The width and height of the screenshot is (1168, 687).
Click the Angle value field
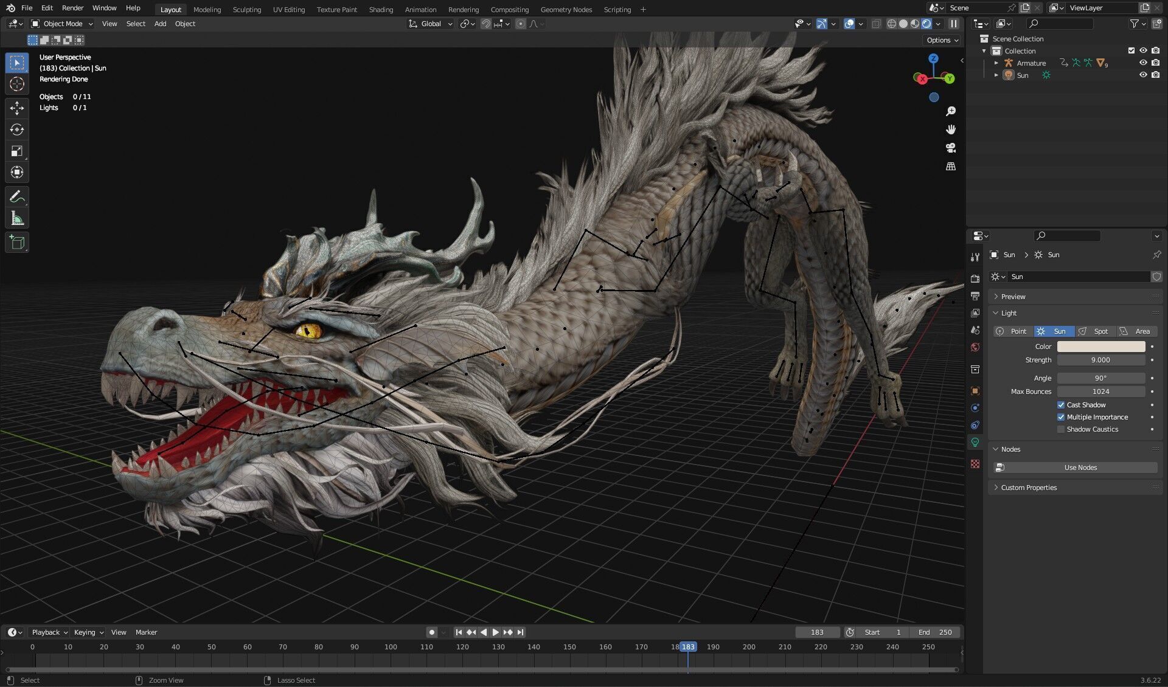click(x=1101, y=378)
